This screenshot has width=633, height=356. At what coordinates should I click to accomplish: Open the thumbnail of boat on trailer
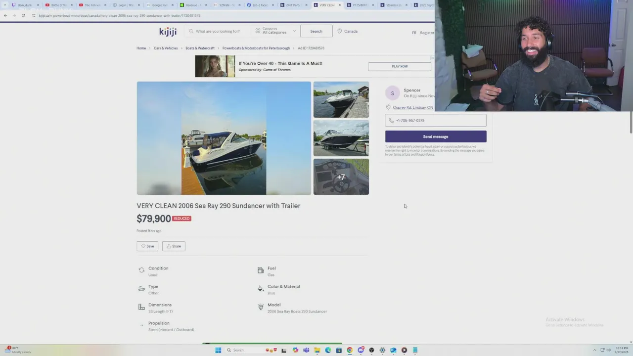click(341, 138)
